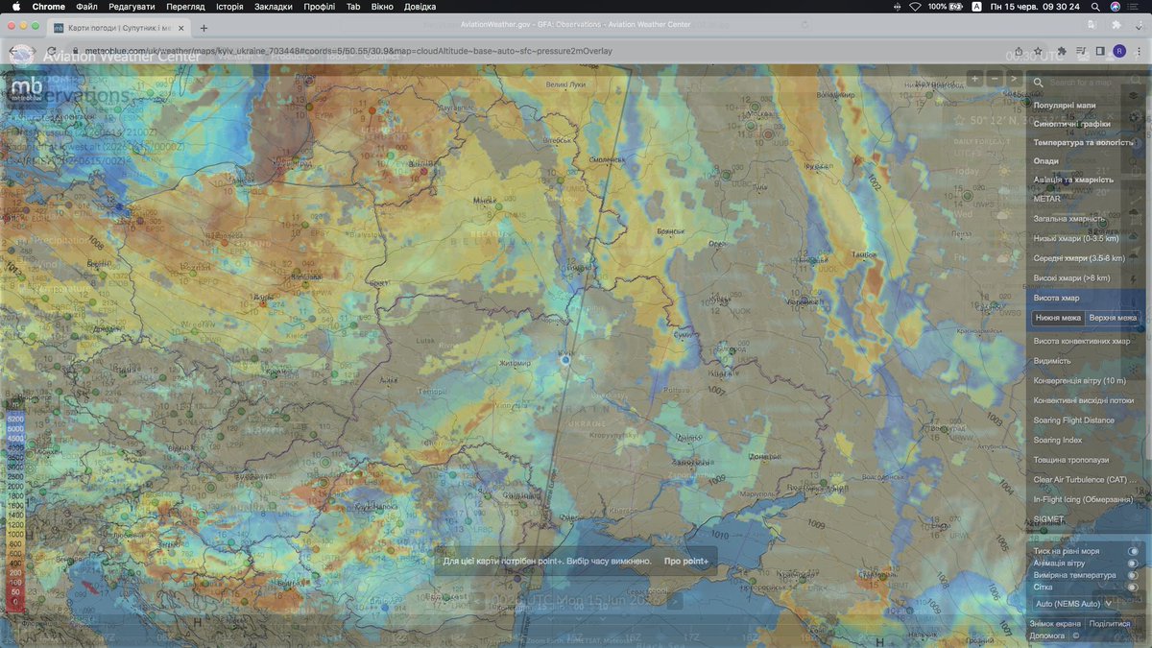Click the battery status icon
Screen dimensions: 1152x648
pos(957,7)
